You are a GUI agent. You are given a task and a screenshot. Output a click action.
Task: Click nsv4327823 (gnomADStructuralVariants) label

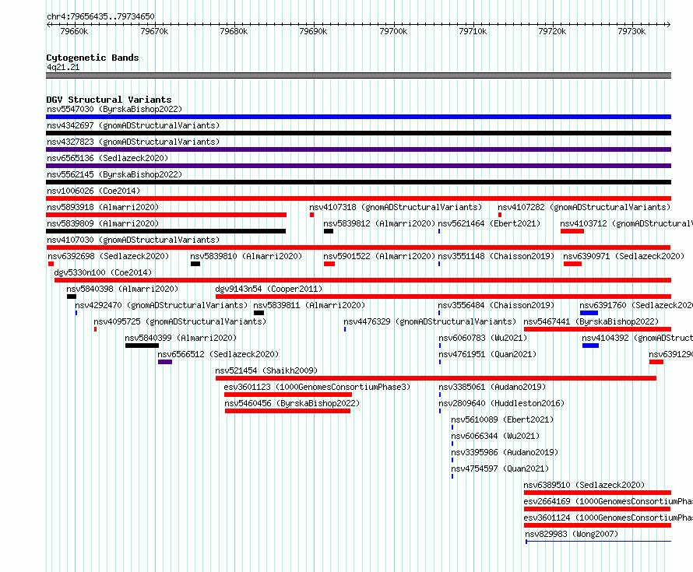point(133,142)
